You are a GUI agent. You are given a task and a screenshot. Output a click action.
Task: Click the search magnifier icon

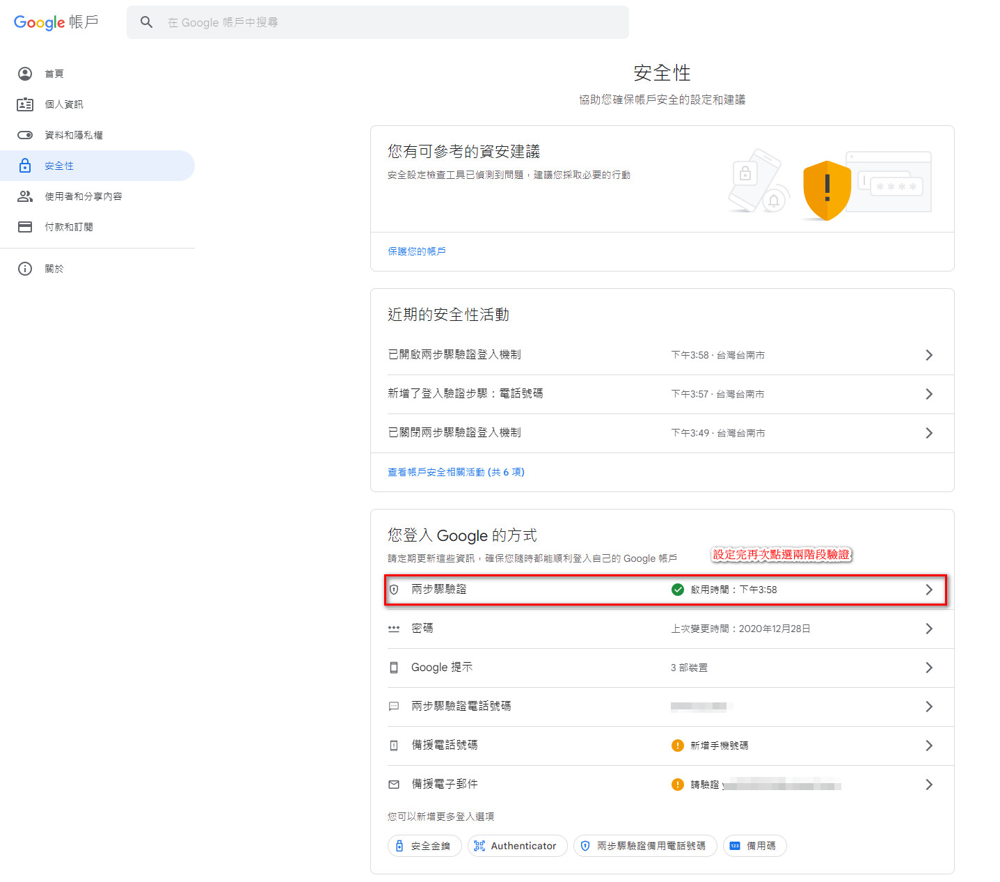coord(146,22)
